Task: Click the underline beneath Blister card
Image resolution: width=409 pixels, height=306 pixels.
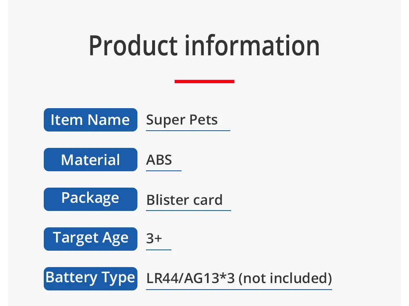Action: (x=188, y=211)
